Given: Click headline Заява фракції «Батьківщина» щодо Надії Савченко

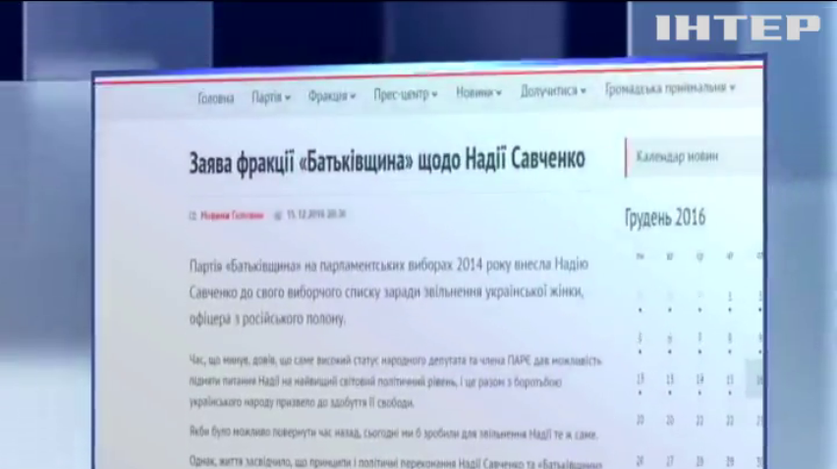Looking at the screenshot, I should click(387, 162).
